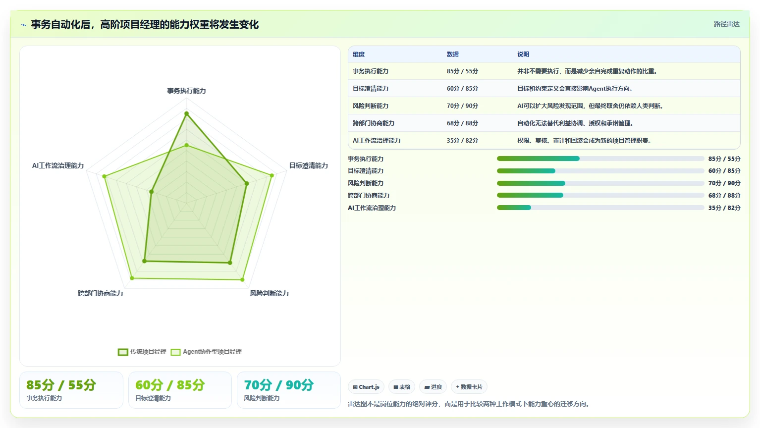Click the 说明 table column header
The width and height of the screenshot is (760, 428).
523,54
